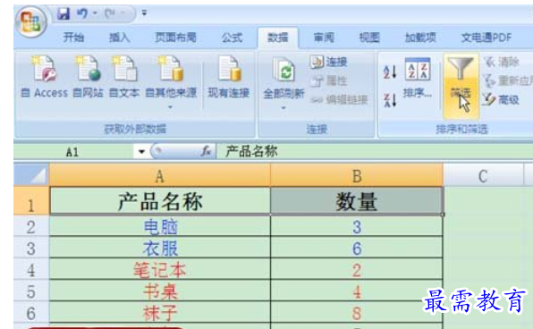
Task: Select row 1 header
Action: coord(31,201)
